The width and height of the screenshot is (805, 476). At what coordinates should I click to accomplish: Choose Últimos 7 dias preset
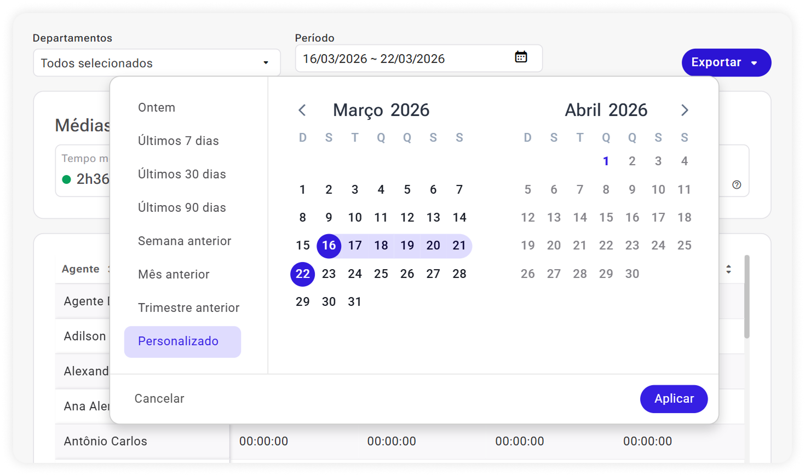point(179,141)
